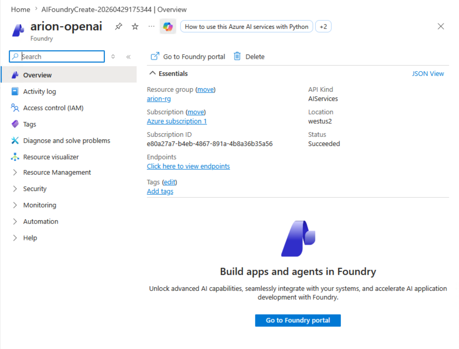This screenshot has width=459, height=349.
Task: Click edit link next to Tags
Action: [169, 182]
